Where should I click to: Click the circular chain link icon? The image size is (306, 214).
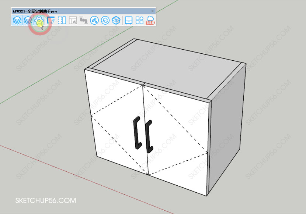[94, 21]
